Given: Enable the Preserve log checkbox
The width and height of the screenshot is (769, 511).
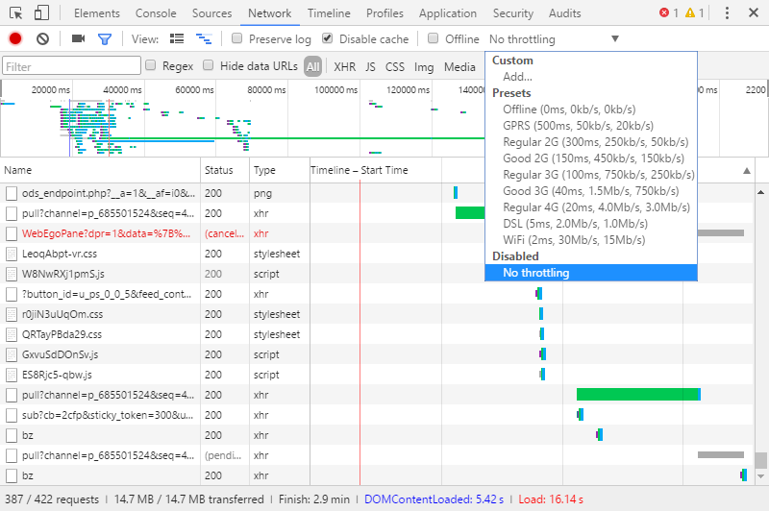Looking at the screenshot, I should pos(237,39).
